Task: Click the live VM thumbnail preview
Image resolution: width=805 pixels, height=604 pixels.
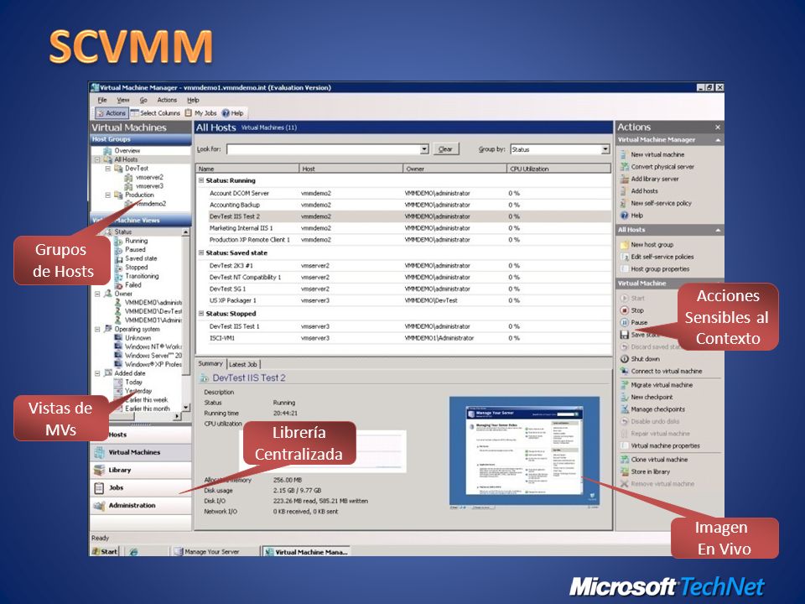Action: point(524,450)
